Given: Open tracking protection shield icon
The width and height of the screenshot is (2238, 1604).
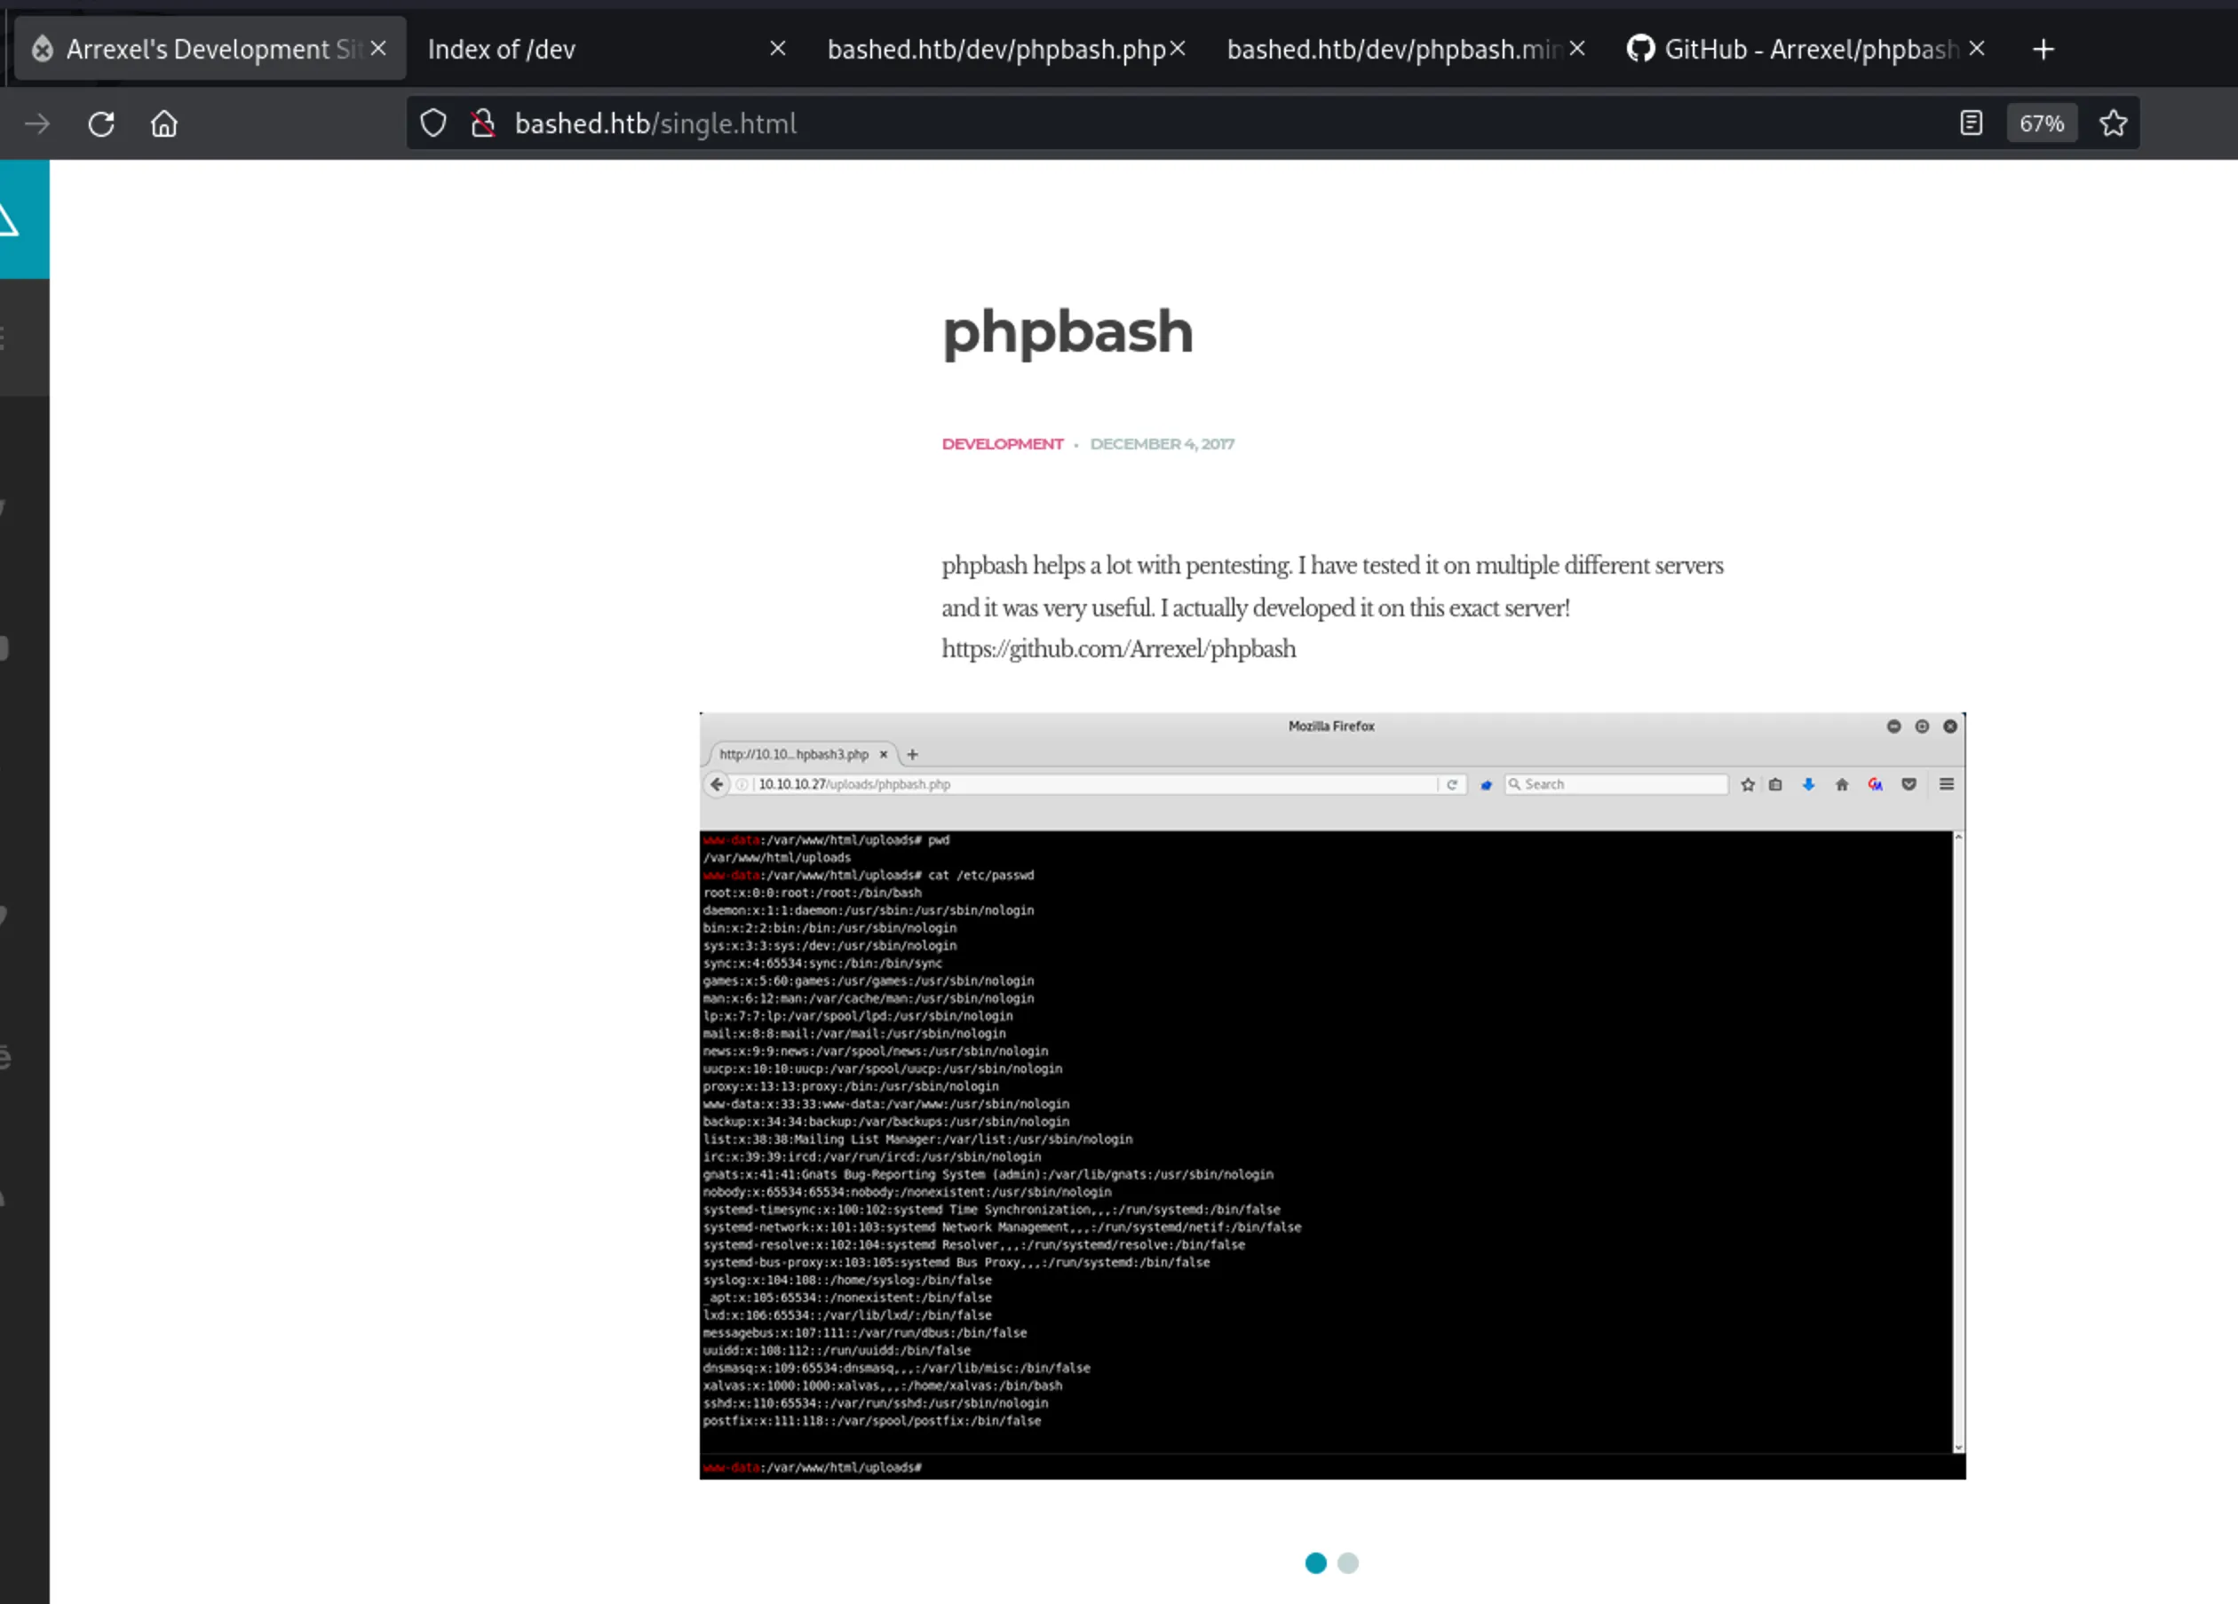Looking at the screenshot, I should (433, 123).
